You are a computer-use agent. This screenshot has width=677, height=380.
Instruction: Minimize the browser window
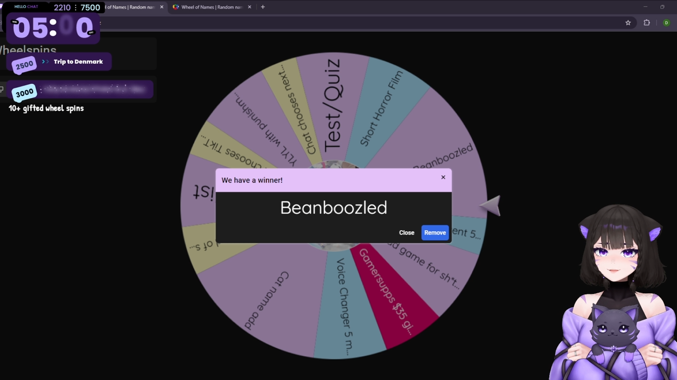tap(645, 7)
